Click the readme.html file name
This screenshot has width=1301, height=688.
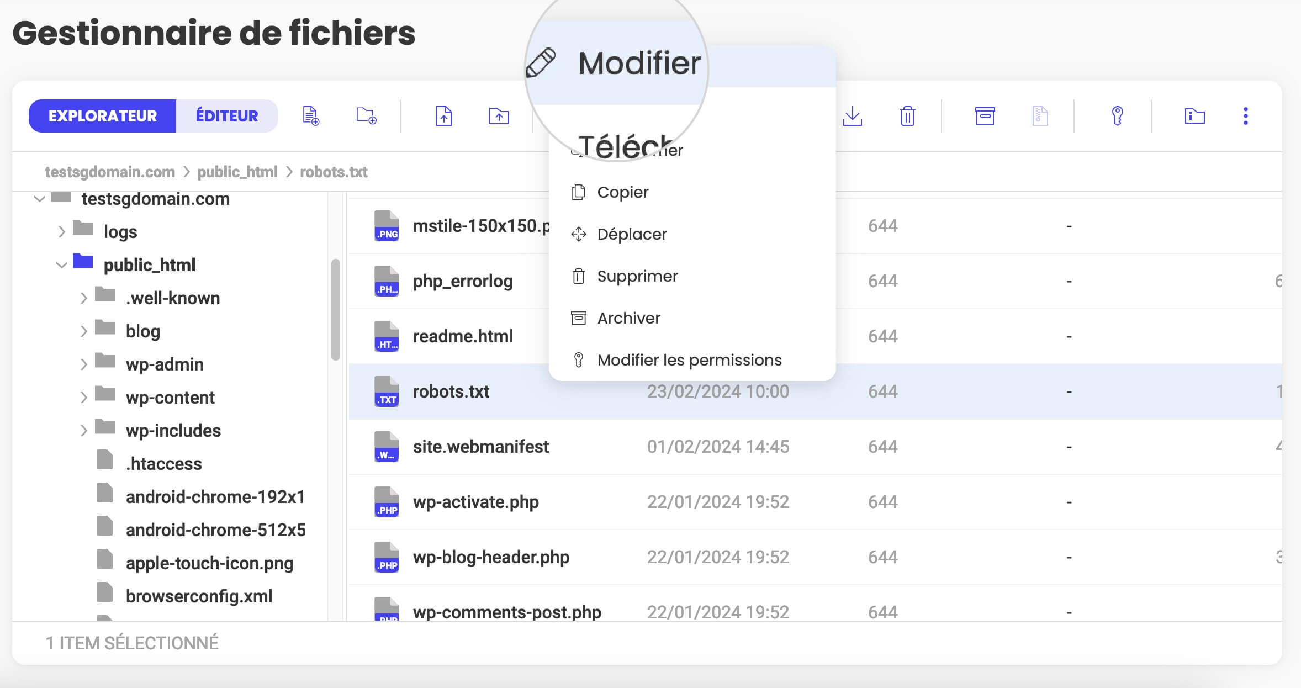coord(463,336)
